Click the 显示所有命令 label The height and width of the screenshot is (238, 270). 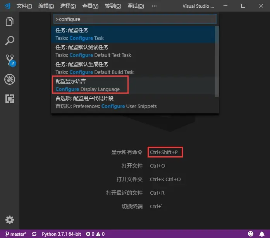tap(127, 152)
